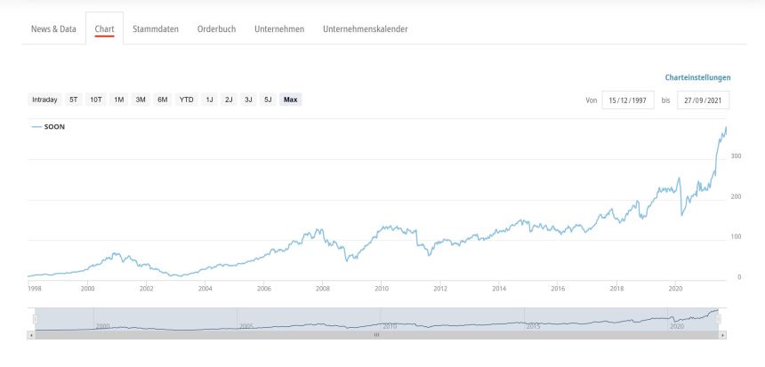Image resolution: width=765 pixels, height=367 pixels.
Task: Click the right range handle of the navigator
Action: click(x=719, y=319)
